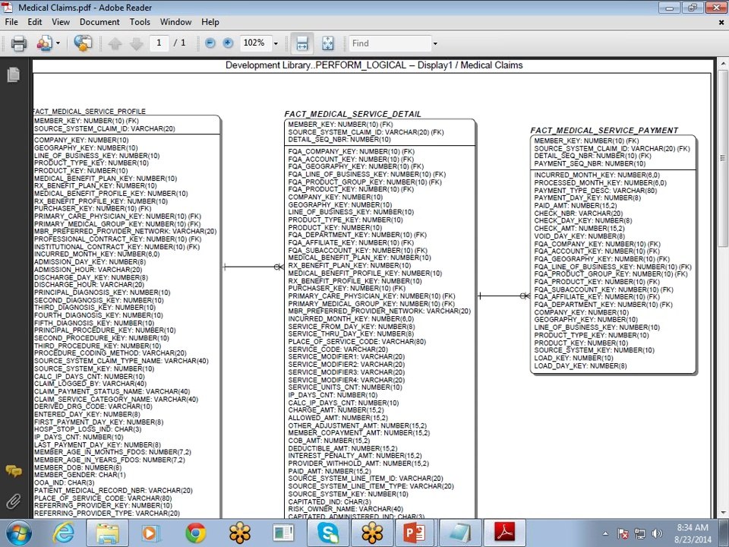Image resolution: width=729 pixels, height=547 pixels.
Task: Open the collaborate icon dropdown arrow
Action: point(58,43)
